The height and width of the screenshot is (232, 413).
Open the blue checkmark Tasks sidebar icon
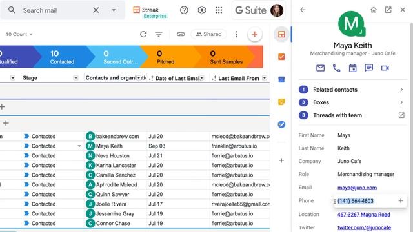(281, 124)
